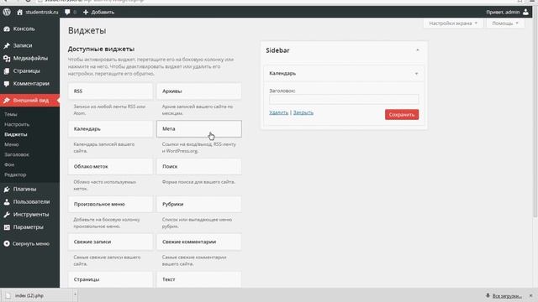This screenshot has height=302, width=538.
Task: Open Темы submenu item
Action: point(11,114)
